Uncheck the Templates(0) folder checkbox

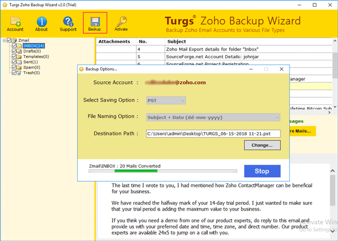point(14,56)
